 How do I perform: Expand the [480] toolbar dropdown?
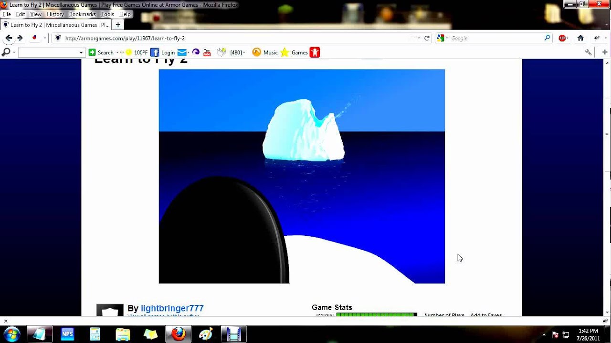tap(244, 52)
